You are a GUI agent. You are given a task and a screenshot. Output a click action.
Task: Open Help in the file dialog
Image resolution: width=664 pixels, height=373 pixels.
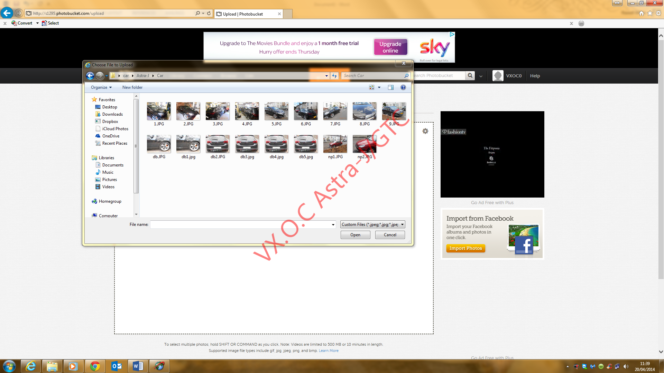coord(403,87)
